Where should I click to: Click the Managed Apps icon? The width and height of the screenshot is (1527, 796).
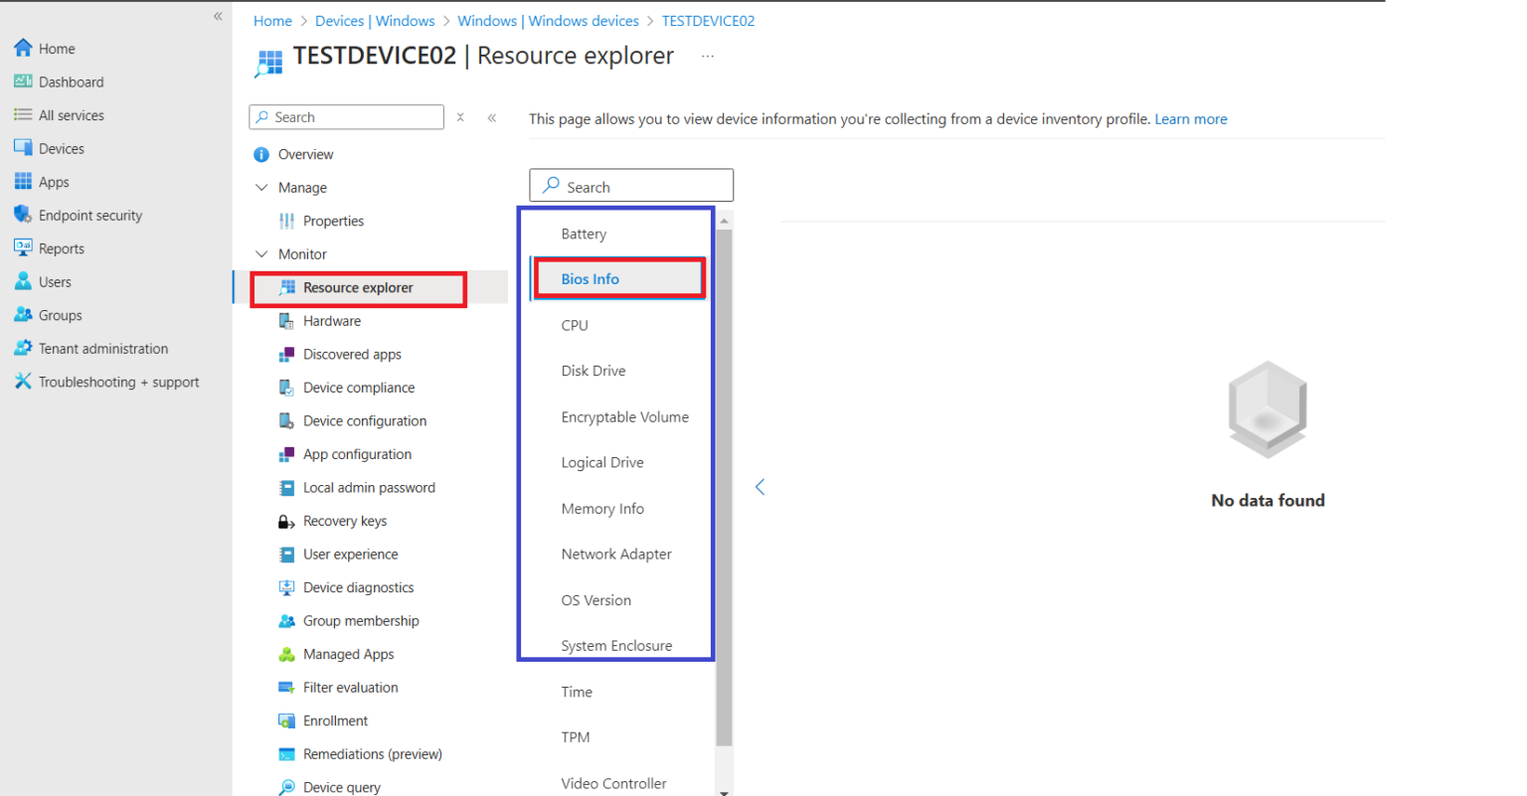click(286, 655)
